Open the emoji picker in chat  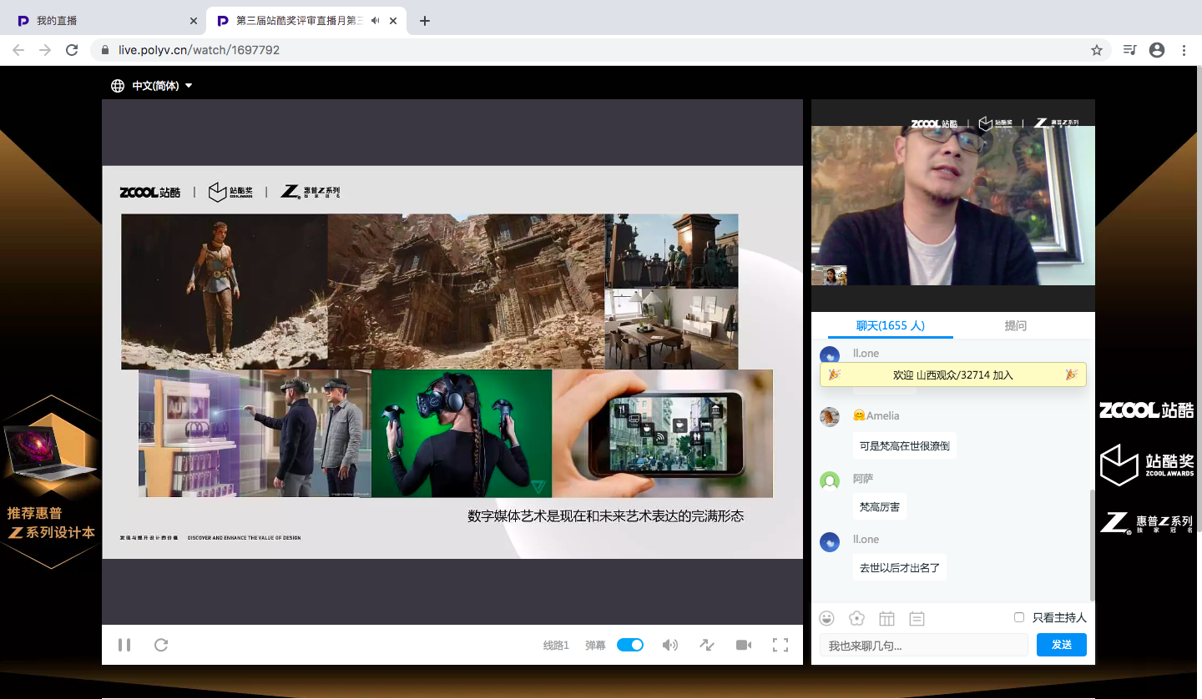coord(827,618)
